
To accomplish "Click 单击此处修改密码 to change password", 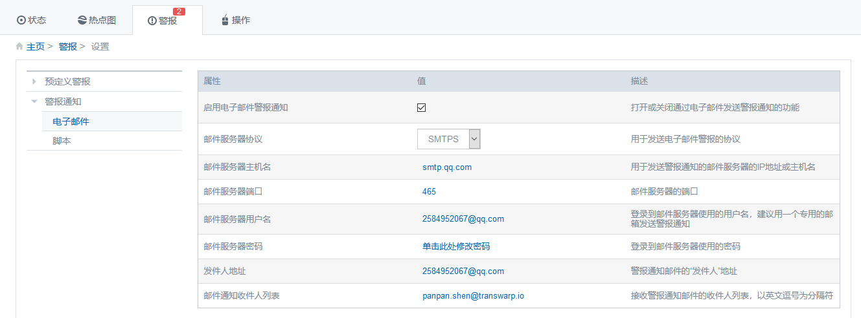I will pyautogui.click(x=456, y=247).
